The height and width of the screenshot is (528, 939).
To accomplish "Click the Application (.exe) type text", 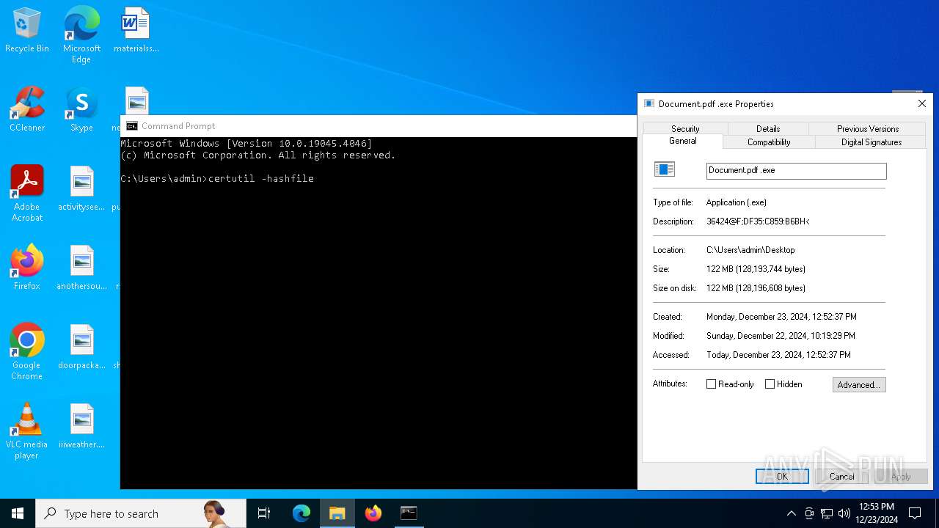I will pos(736,202).
